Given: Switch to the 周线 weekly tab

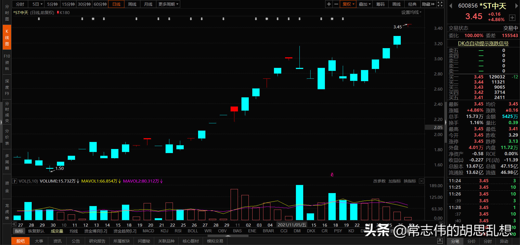Looking at the screenshot, I should pos(132,4).
